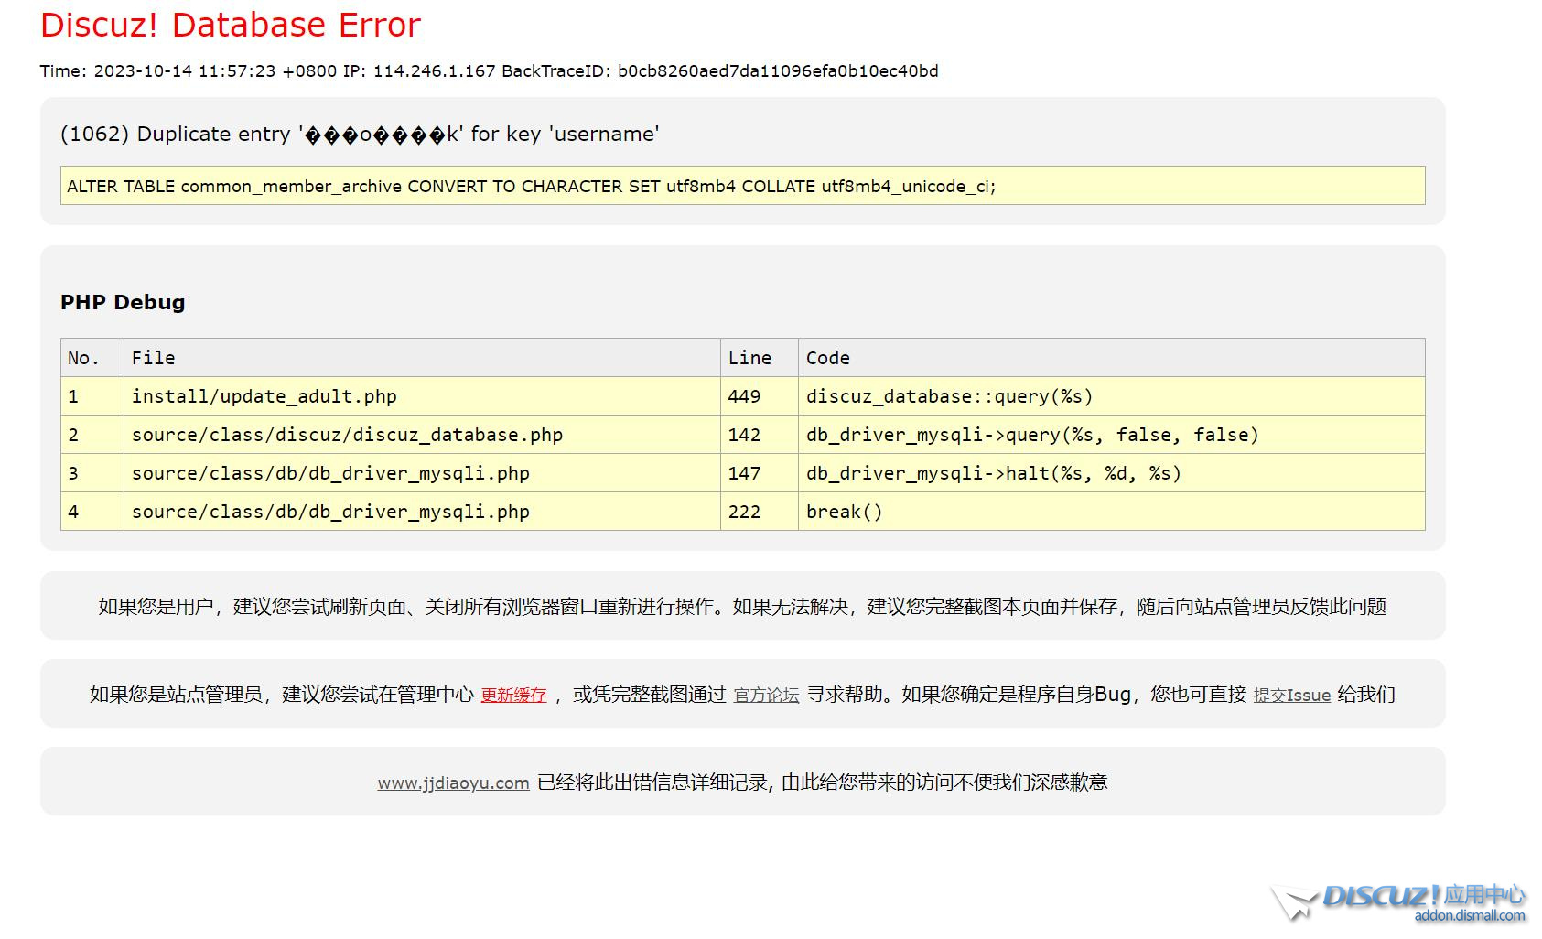Select line number 449 cell
1542x939 pixels.
pos(759,396)
